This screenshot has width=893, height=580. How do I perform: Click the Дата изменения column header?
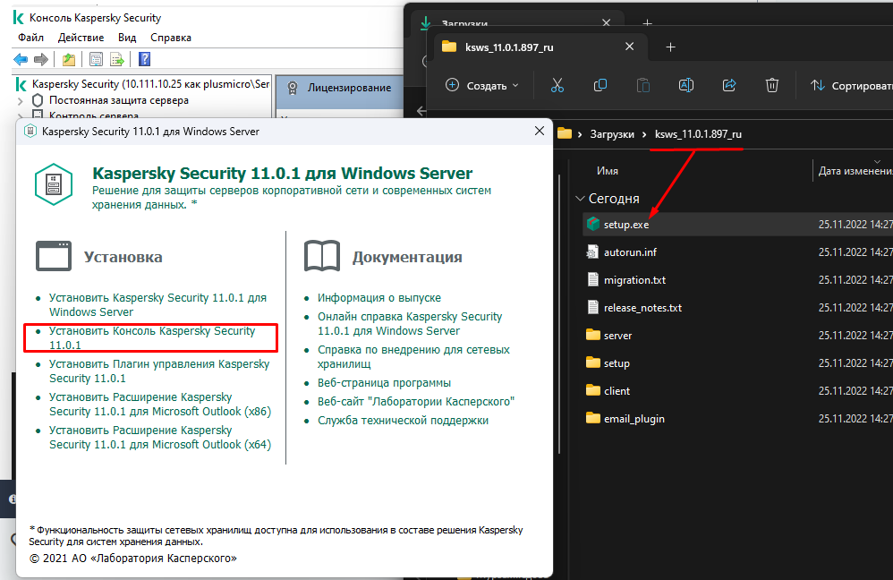click(x=855, y=171)
